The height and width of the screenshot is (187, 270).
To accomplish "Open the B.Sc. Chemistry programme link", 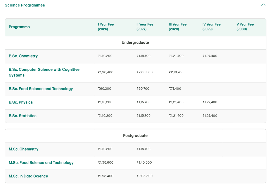I will [23, 56].
